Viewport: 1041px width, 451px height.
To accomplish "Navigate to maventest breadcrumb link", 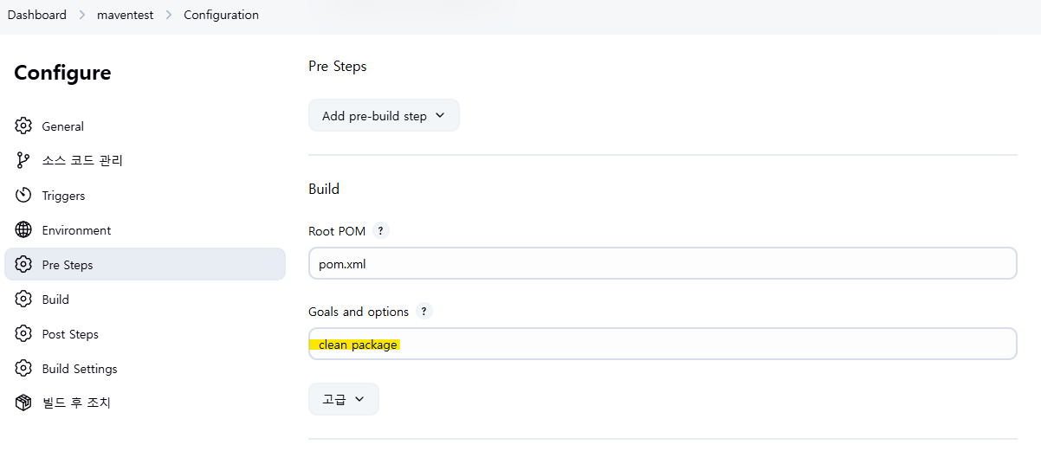I will [x=125, y=15].
